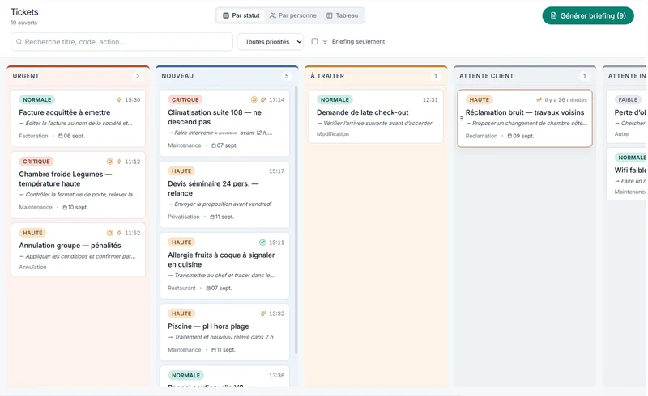Viewport: 648px width, 396px height.
Task: Open Réclamation bruit — travaux voisins ticket
Action: 525,118
